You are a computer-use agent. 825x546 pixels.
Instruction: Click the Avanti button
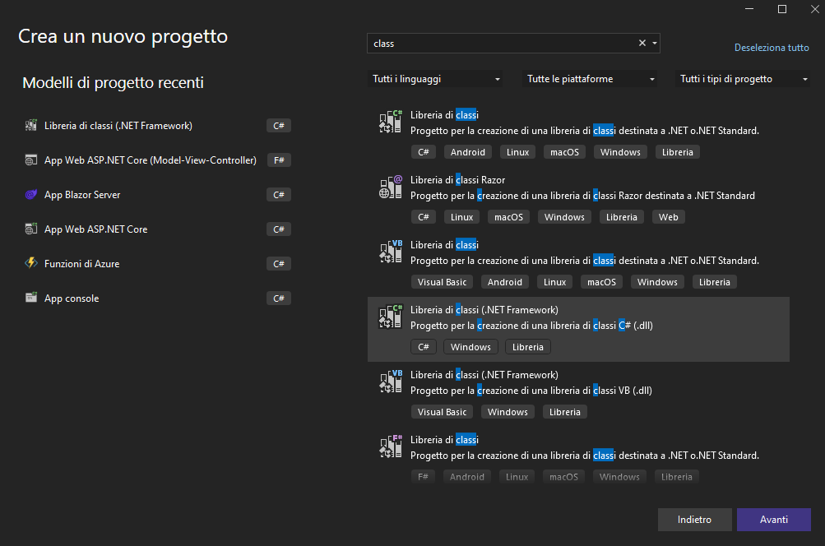point(773,519)
